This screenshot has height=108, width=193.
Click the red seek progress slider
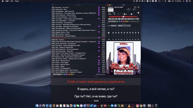point(123,17)
